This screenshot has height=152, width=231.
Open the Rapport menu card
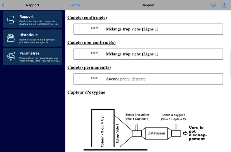click(x=33, y=20)
